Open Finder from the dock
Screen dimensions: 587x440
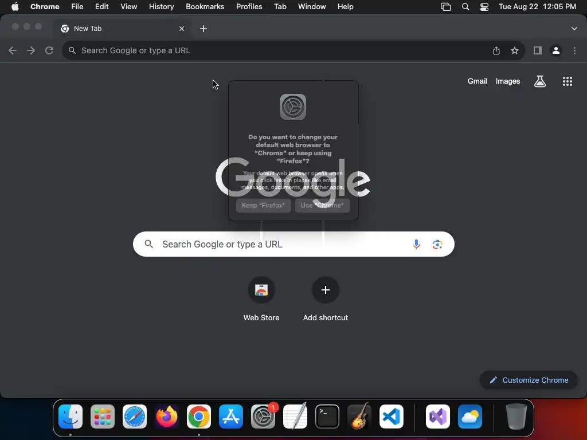[x=71, y=417]
